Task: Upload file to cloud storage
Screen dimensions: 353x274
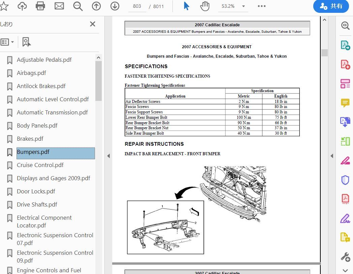Action: [22, 6]
